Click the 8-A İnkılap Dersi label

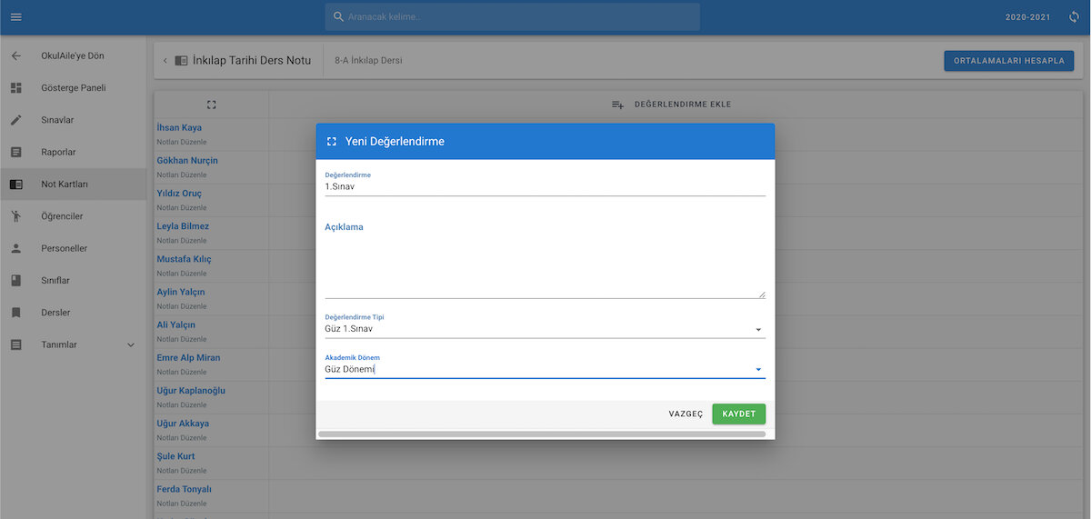[x=368, y=61]
